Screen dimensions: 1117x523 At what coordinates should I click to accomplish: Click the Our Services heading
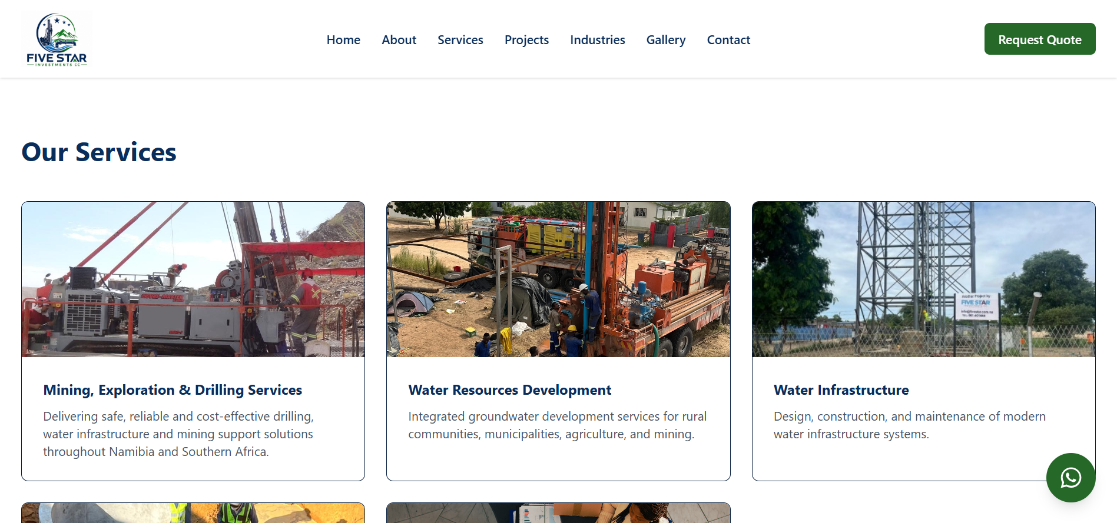pos(99,152)
